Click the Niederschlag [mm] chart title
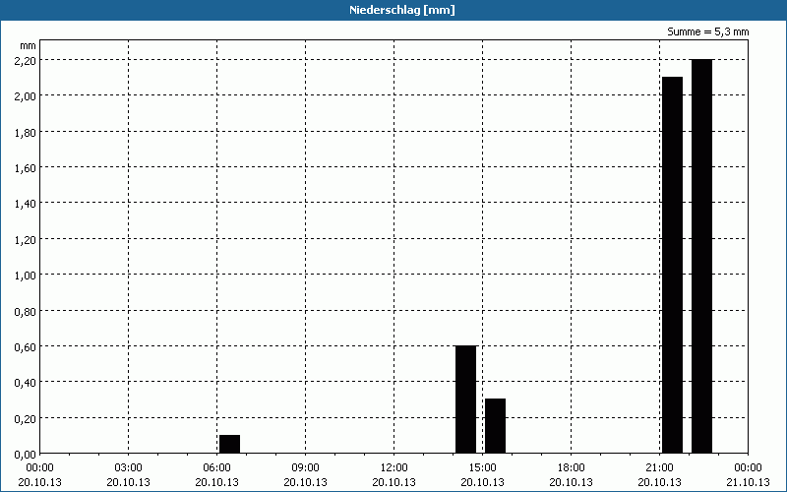787x492 pixels. (x=402, y=10)
